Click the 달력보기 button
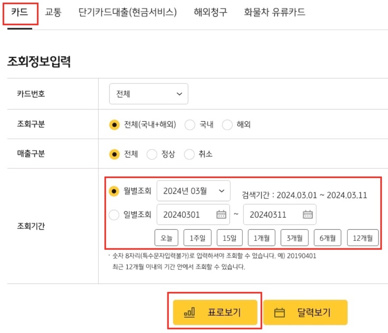The image size is (388, 333). point(305,312)
